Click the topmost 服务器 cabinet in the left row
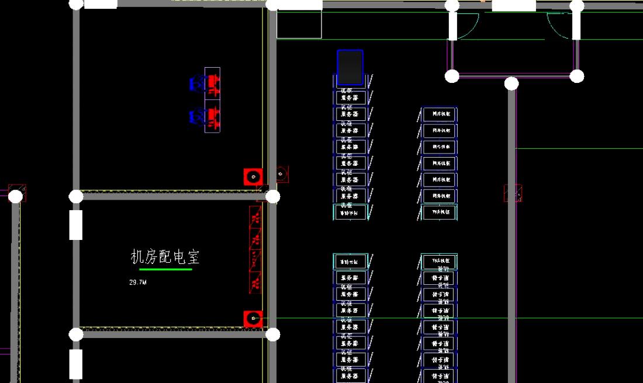 coord(350,98)
